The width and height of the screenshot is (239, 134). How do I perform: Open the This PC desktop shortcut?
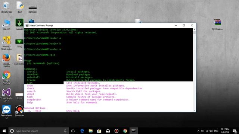click(x=7, y=24)
